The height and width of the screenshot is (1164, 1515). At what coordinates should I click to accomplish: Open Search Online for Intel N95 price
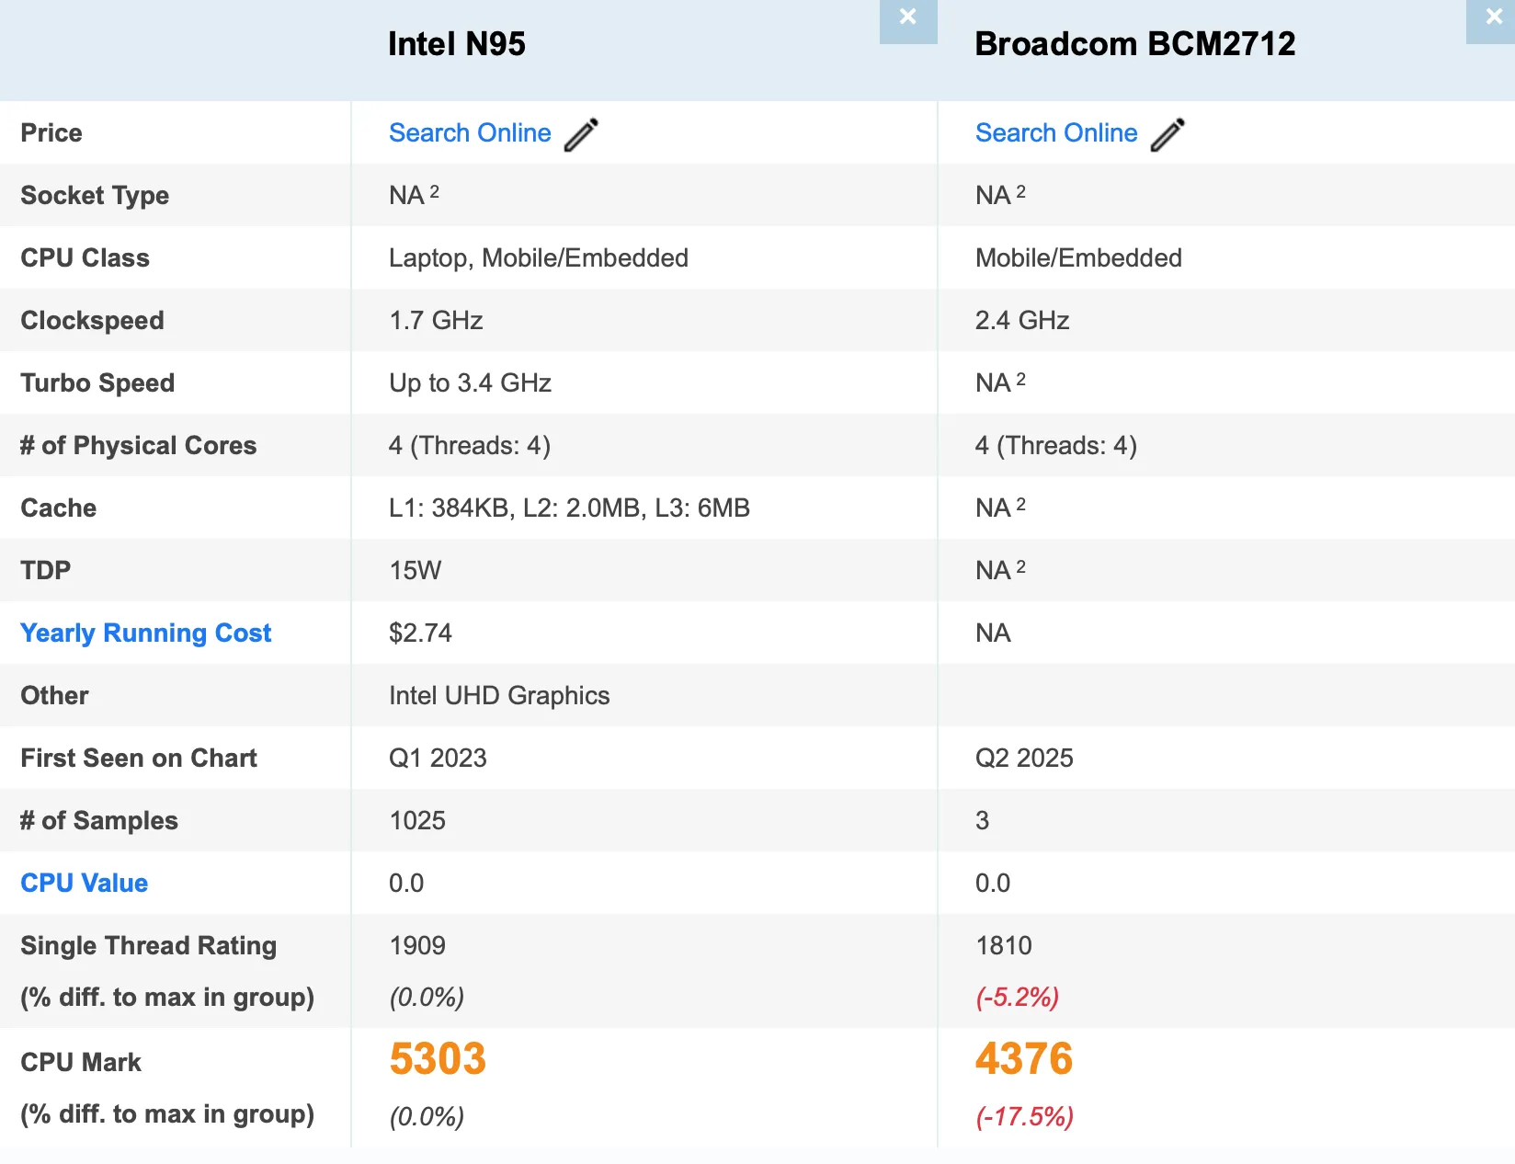click(x=470, y=133)
